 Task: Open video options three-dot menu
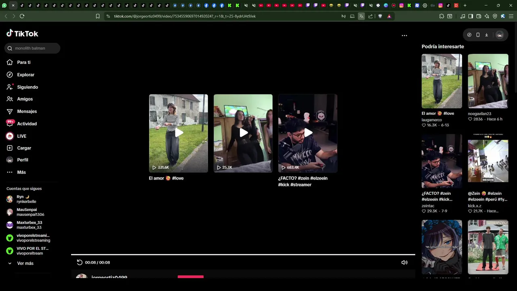point(404,36)
